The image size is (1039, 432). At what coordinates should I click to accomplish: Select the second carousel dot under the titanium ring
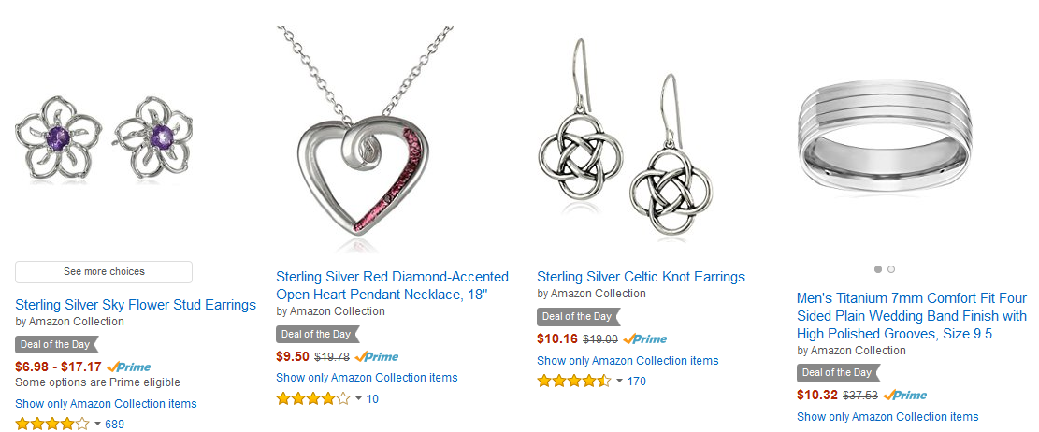pyautogui.click(x=891, y=269)
